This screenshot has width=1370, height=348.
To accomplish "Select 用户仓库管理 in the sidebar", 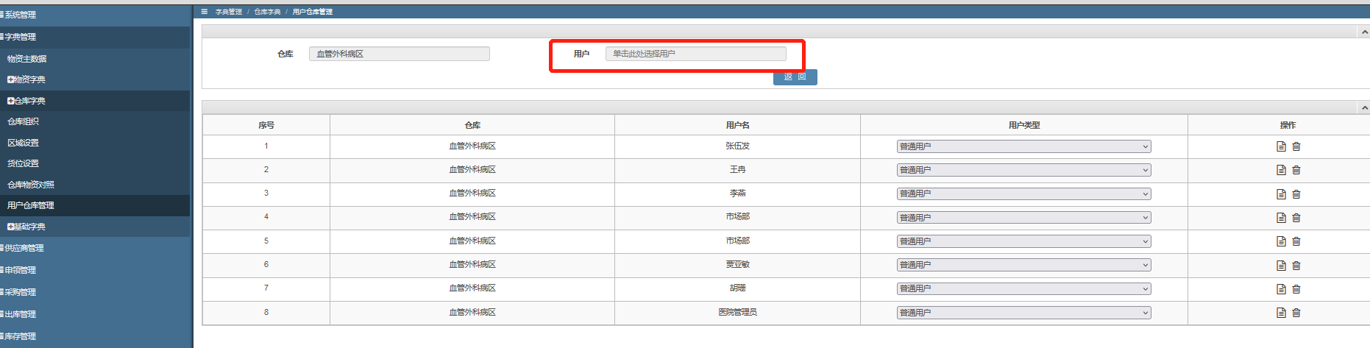I will coord(31,205).
